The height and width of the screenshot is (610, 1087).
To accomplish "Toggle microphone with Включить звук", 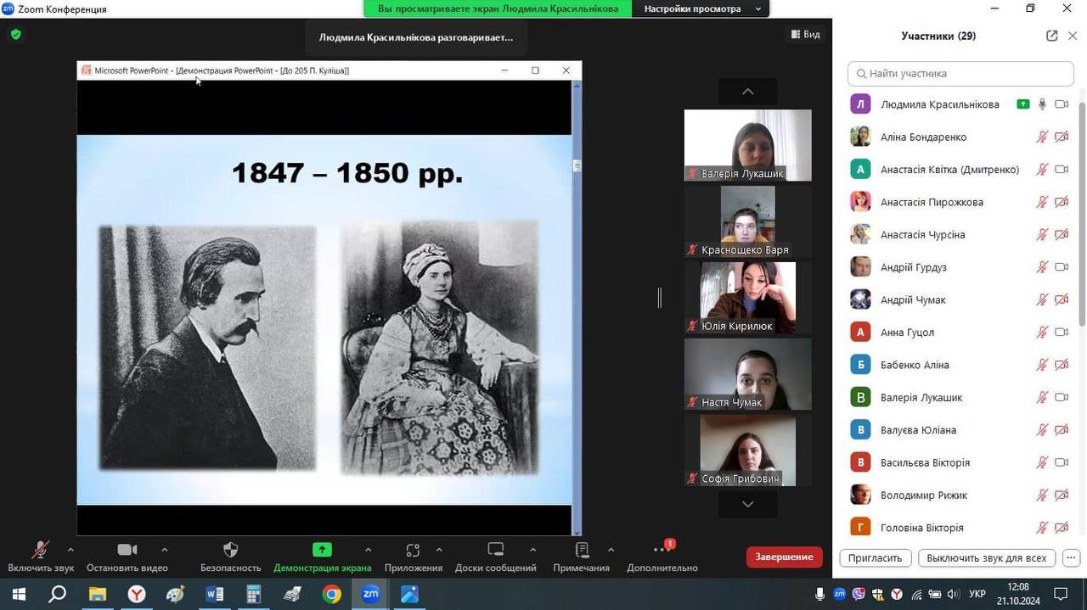I will coord(40,550).
